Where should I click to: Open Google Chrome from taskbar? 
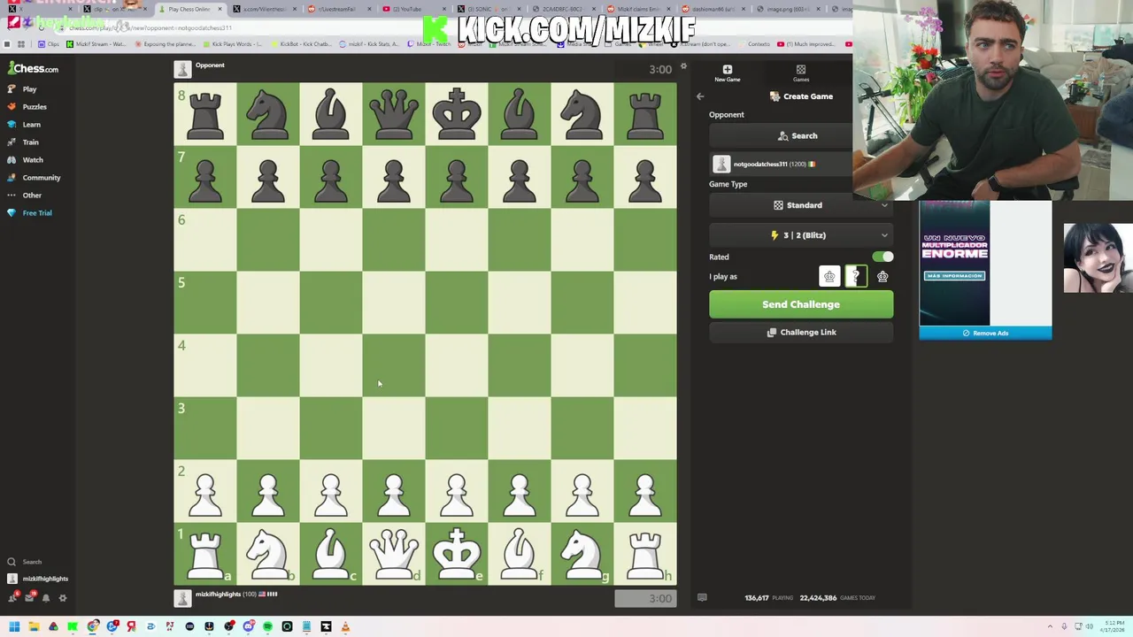(x=92, y=627)
